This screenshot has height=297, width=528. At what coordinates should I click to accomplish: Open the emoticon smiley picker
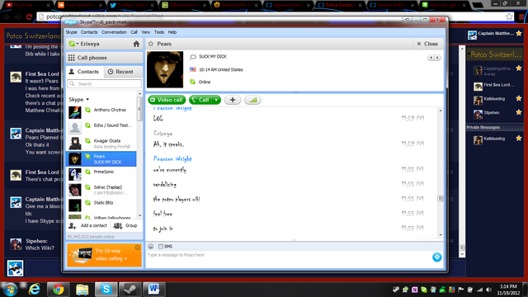click(x=150, y=247)
